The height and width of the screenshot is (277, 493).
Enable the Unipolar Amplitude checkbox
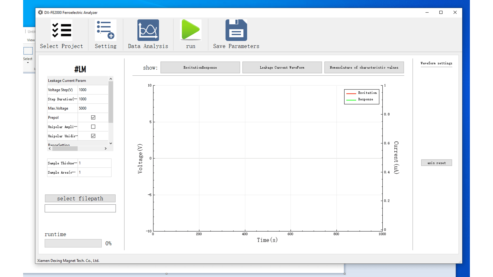pyautogui.click(x=93, y=126)
